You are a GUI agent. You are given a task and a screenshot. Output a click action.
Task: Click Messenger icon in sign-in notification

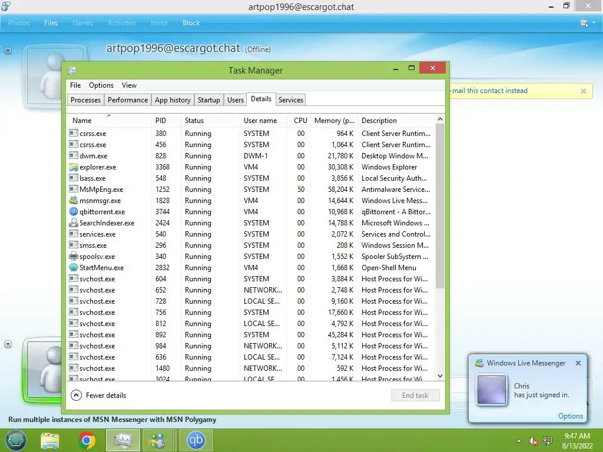pyautogui.click(x=479, y=363)
